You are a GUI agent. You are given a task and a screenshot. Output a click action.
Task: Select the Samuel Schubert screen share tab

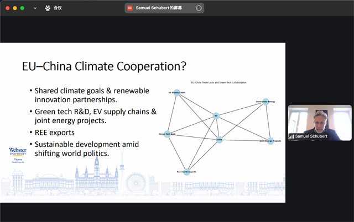[x=164, y=8]
